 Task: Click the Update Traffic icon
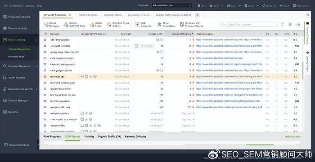[92, 25]
